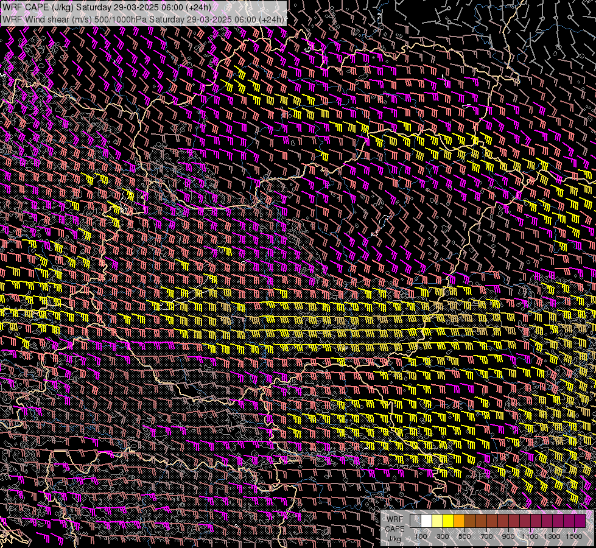The width and height of the screenshot is (596, 548).
Task: Click legend value '1500'
Action: pyautogui.click(x=574, y=536)
